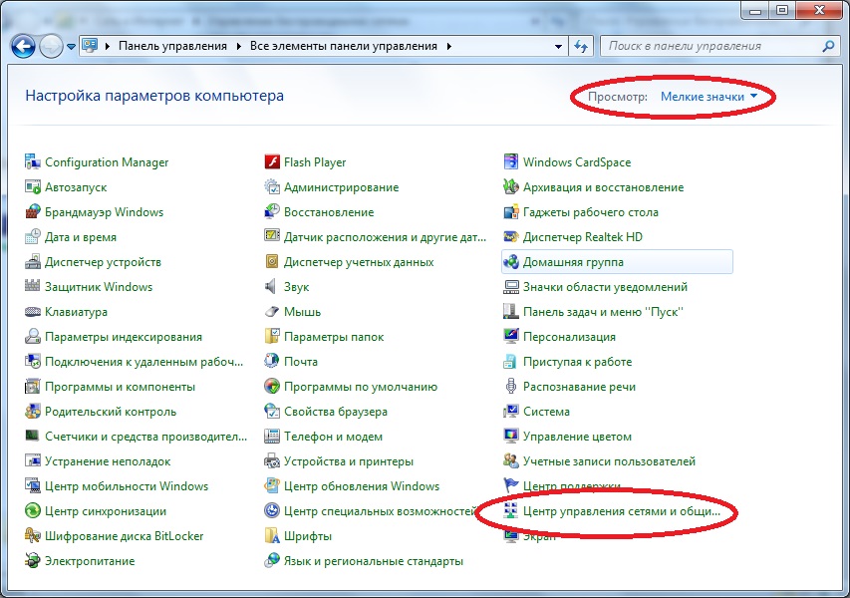Expand the arrow after Все элементы панели управления
This screenshot has height=598, width=850.
coord(448,46)
